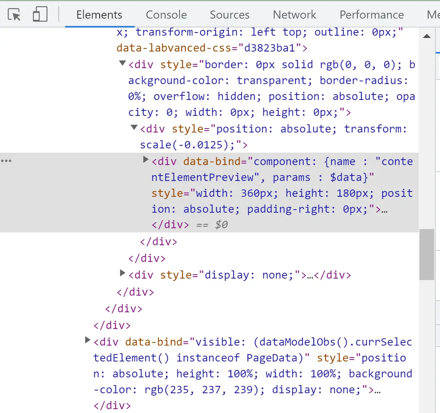Image resolution: width=440 pixels, height=413 pixels.
Task: Open the three-dot menu on the selected node
Action: pyautogui.click(x=6, y=161)
